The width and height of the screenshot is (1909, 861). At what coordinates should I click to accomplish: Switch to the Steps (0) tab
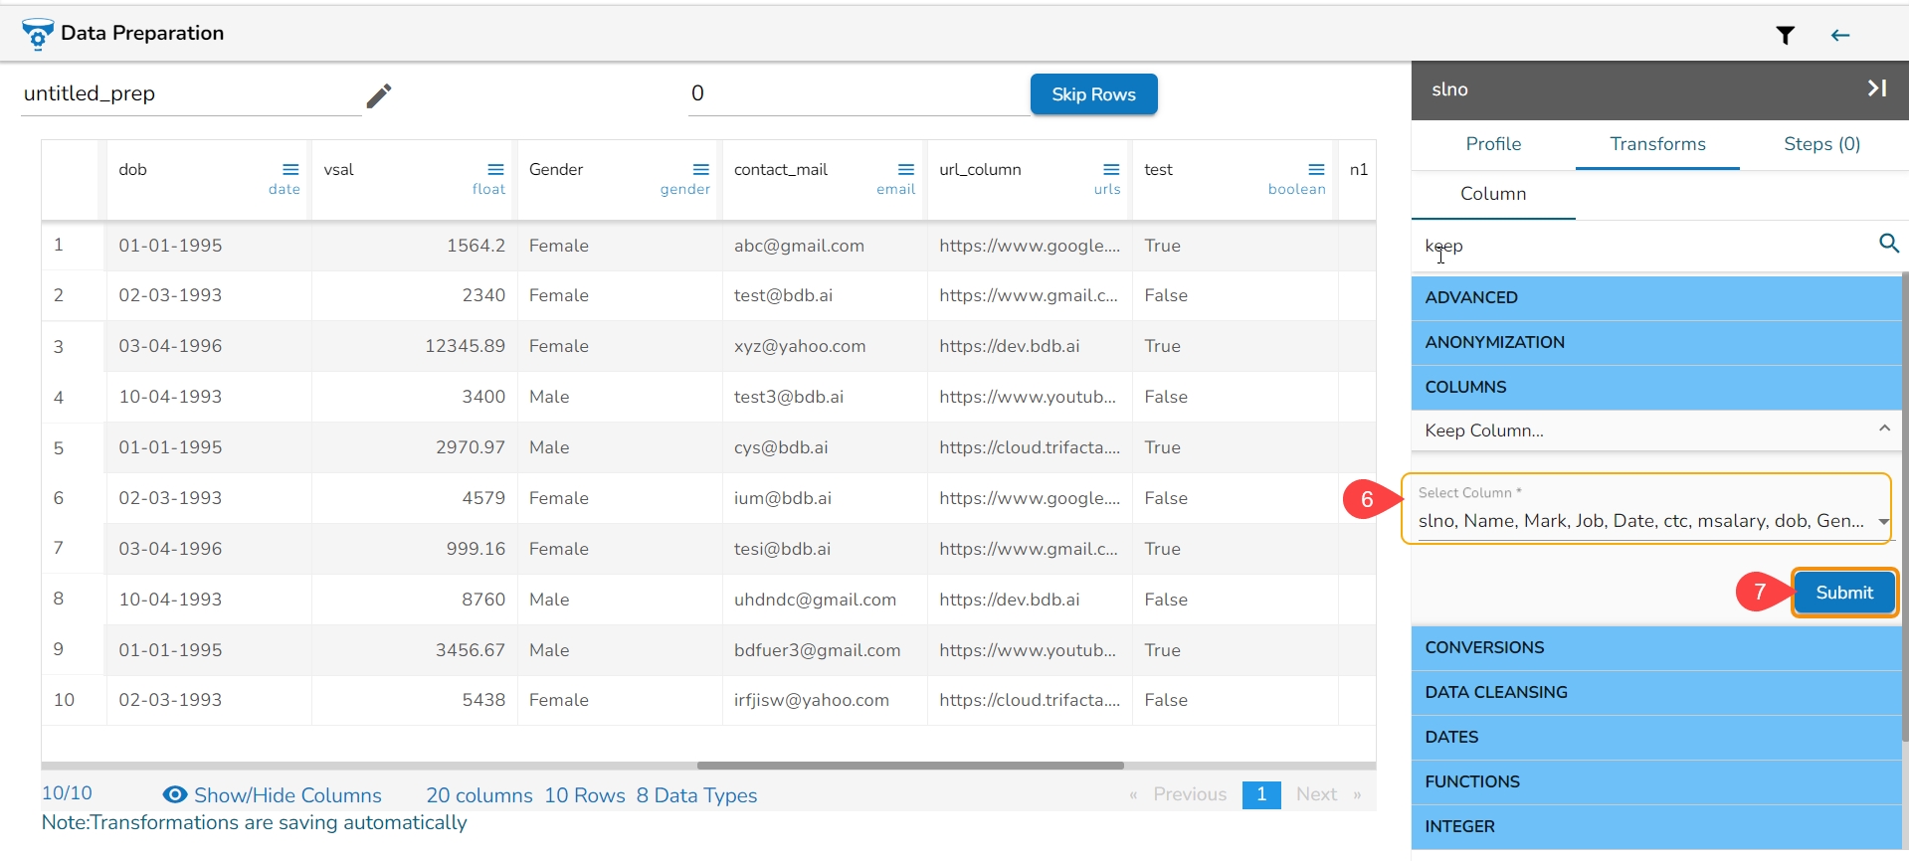coord(1820,144)
